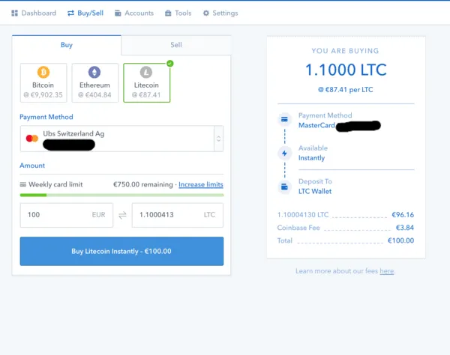Click the Settings gear icon
450x355 pixels.
tap(206, 13)
